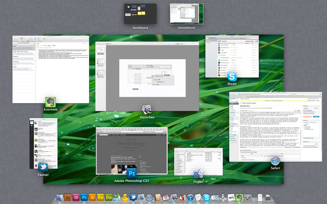Select the Safari WordPress editor window
The height and width of the screenshot is (204, 327).
point(275,127)
